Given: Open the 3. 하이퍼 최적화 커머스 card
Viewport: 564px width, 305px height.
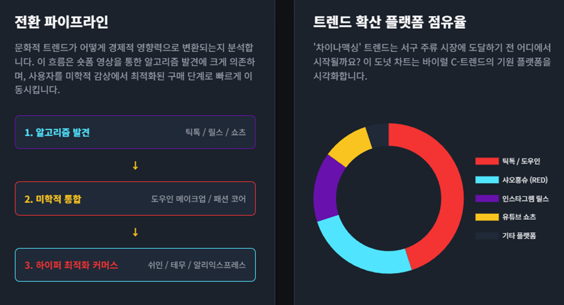Looking at the screenshot, I should [135, 265].
